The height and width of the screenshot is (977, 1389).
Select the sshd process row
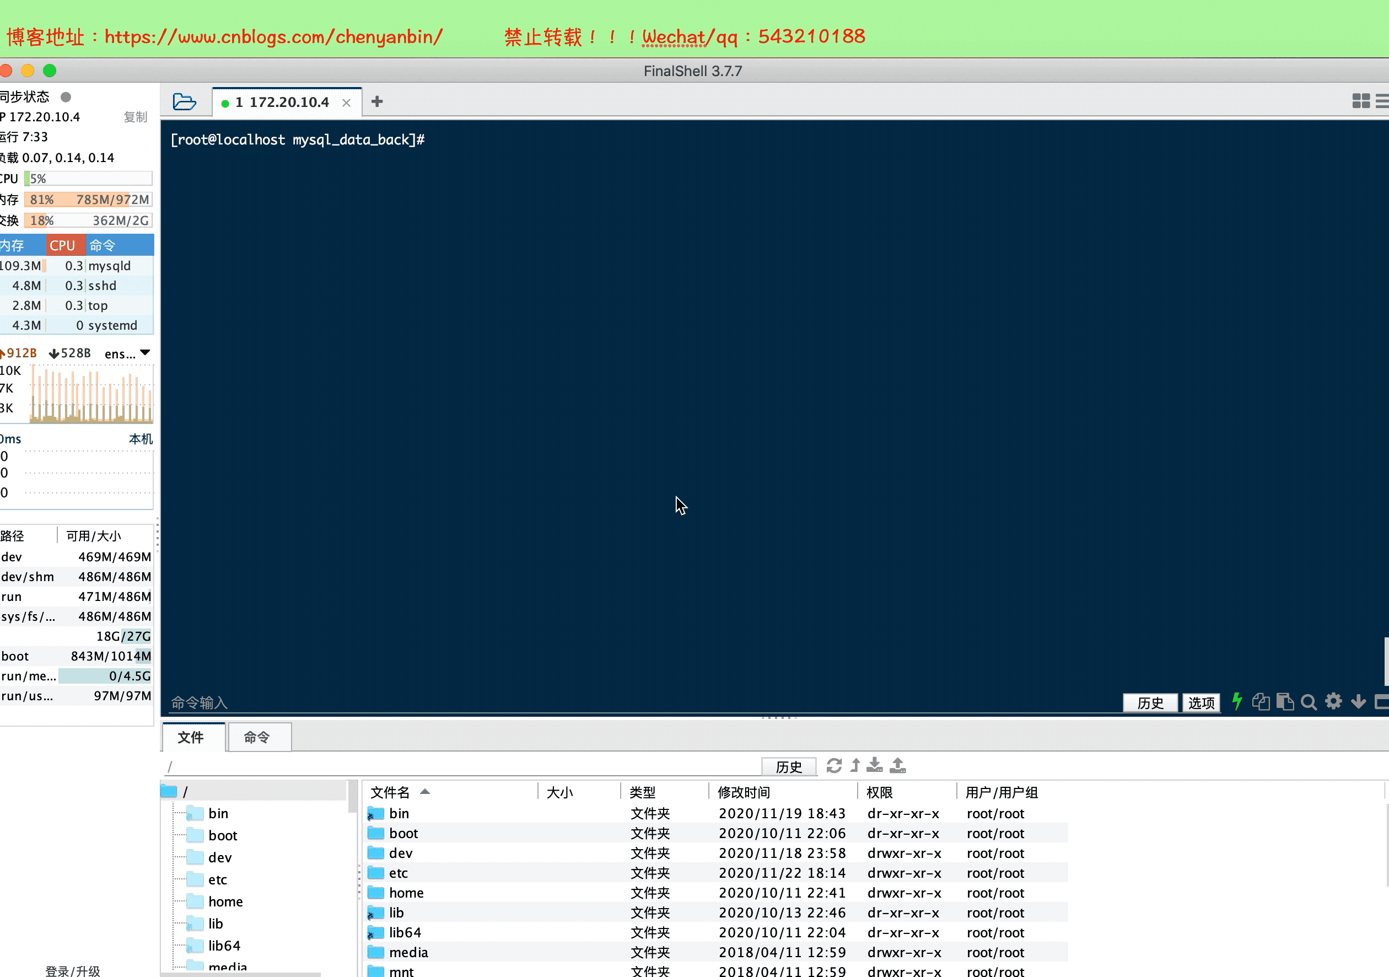pyautogui.click(x=77, y=286)
